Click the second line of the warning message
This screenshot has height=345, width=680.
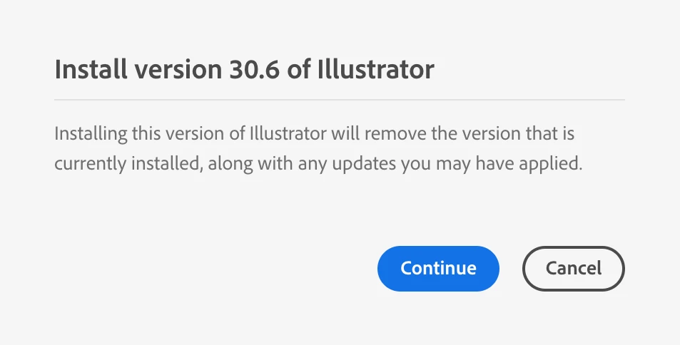318,164
